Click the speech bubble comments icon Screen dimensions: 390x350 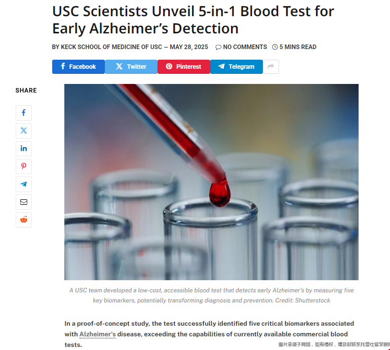tap(218, 47)
